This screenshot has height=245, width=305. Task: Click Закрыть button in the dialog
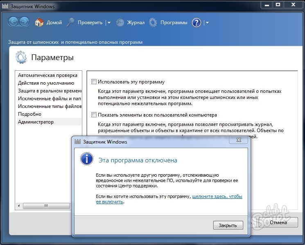(x=228, y=225)
